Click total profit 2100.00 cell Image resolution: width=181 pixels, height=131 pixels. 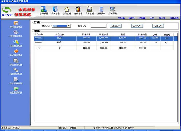pos(123,48)
